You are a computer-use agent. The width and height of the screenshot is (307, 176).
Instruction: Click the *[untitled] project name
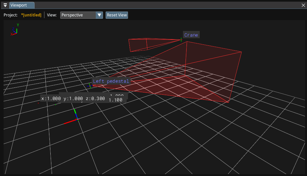[31, 15]
